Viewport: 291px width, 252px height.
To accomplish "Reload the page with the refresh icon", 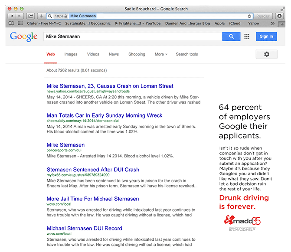I will pyautogui.click(x=249, y=16).
